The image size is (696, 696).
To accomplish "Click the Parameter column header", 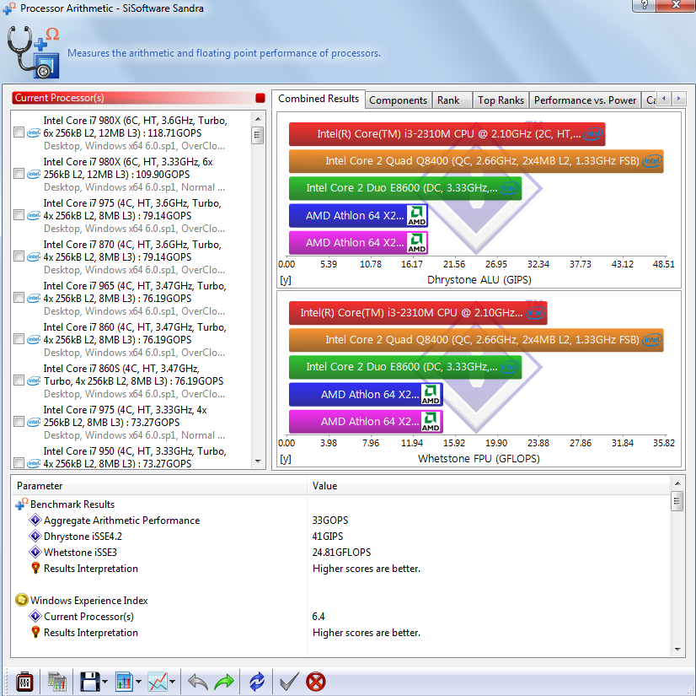I will [x=159, y=486].
